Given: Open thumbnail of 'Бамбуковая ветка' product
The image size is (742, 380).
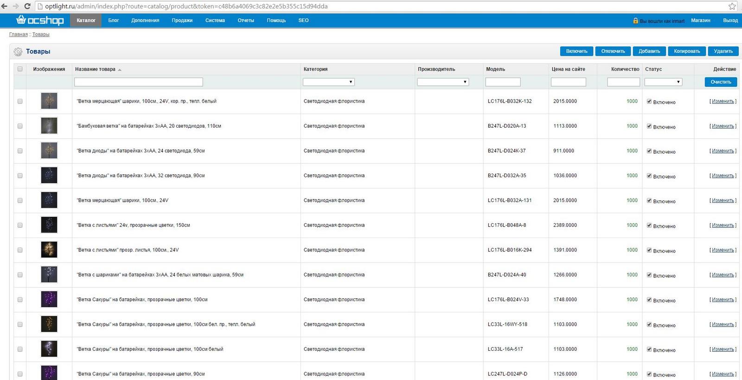Looking at the screenshot, I should click(x=49, y=126).
